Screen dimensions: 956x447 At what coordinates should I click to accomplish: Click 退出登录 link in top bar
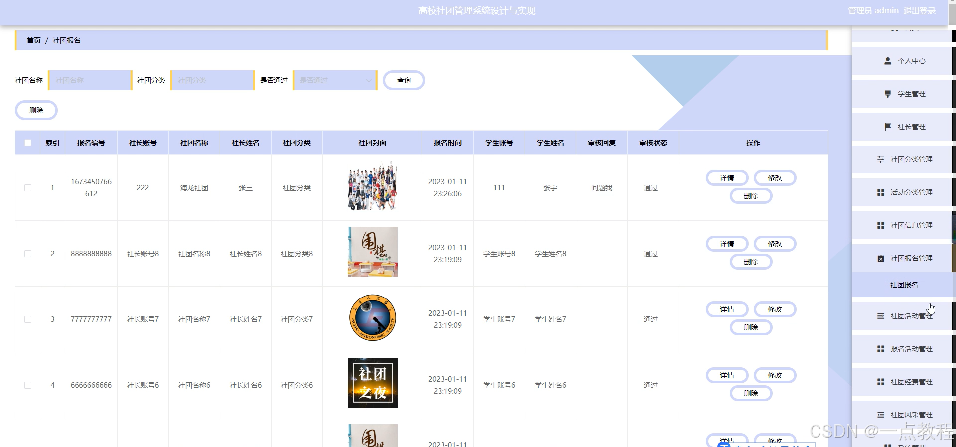pos(920,10)
